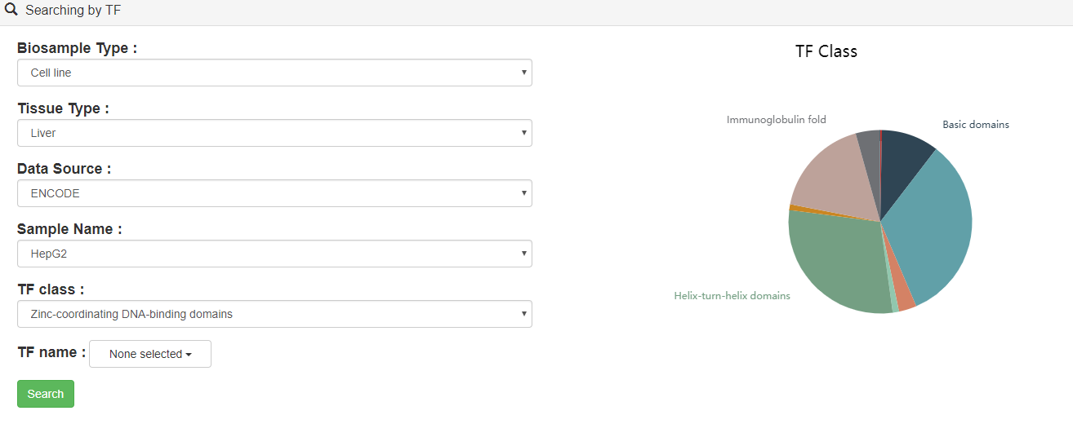
Task: Click the Searching by TF heading
Action: click(73, 11)
